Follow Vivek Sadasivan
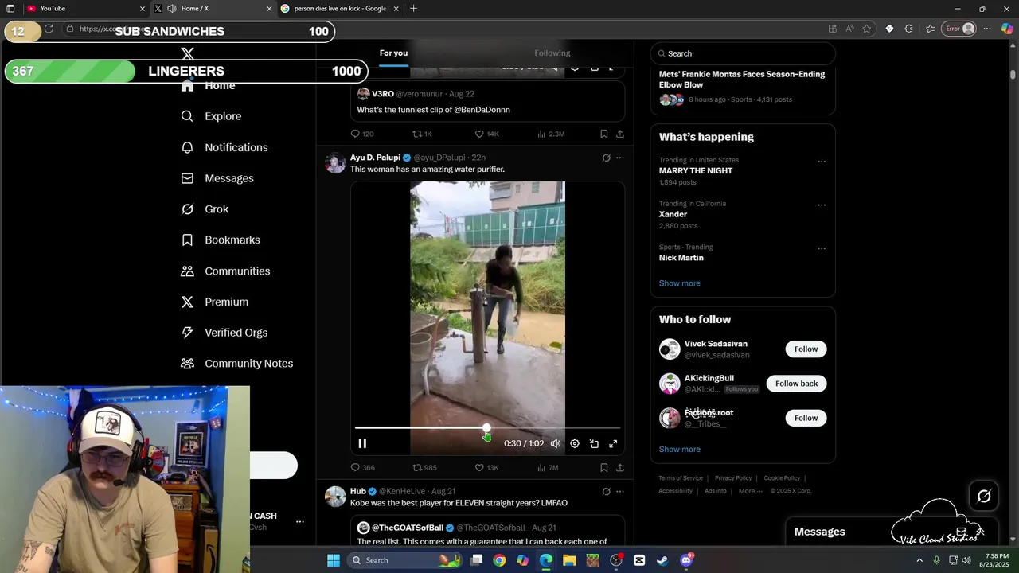Screen dimensions: 1019x573 tap(806, 349)
